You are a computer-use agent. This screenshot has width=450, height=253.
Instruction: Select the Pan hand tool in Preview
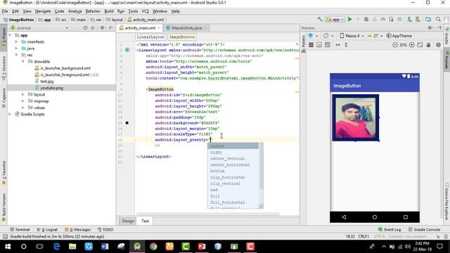coord(428,45)
